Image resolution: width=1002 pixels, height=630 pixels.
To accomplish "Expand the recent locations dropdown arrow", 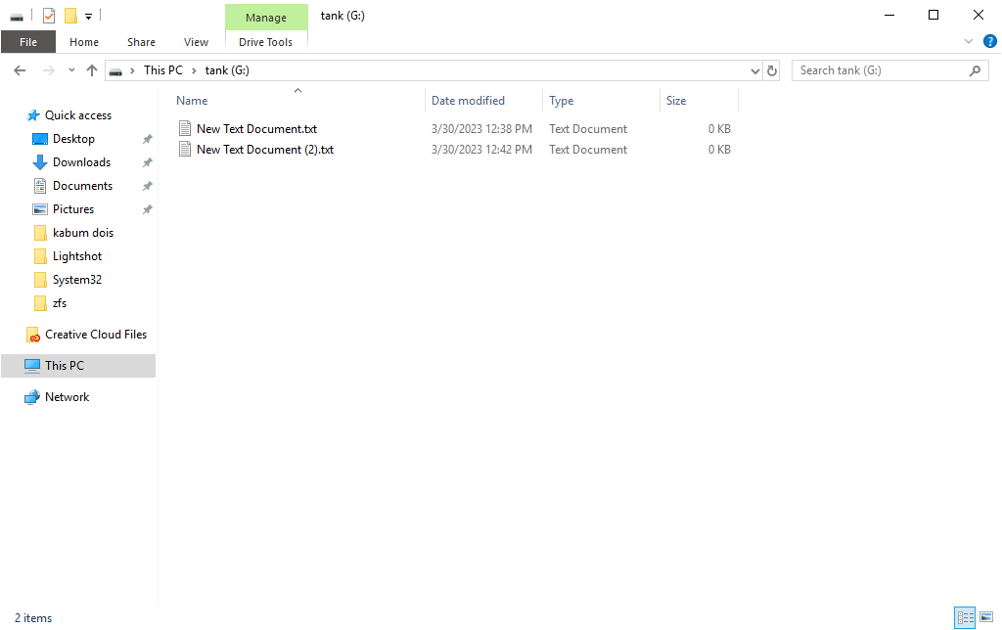I will click(x=70, y=69).
